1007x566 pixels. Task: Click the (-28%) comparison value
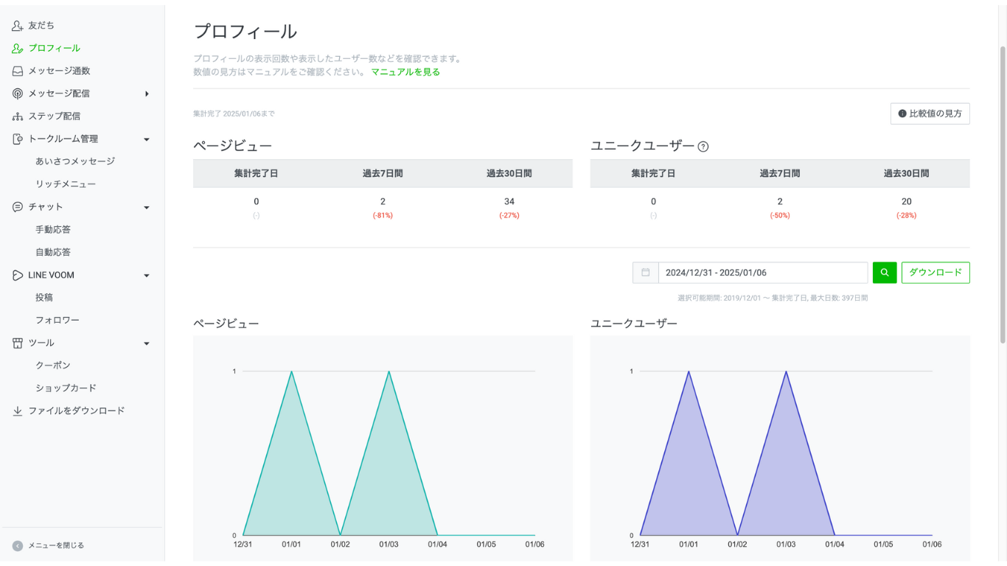pos(907,216)
